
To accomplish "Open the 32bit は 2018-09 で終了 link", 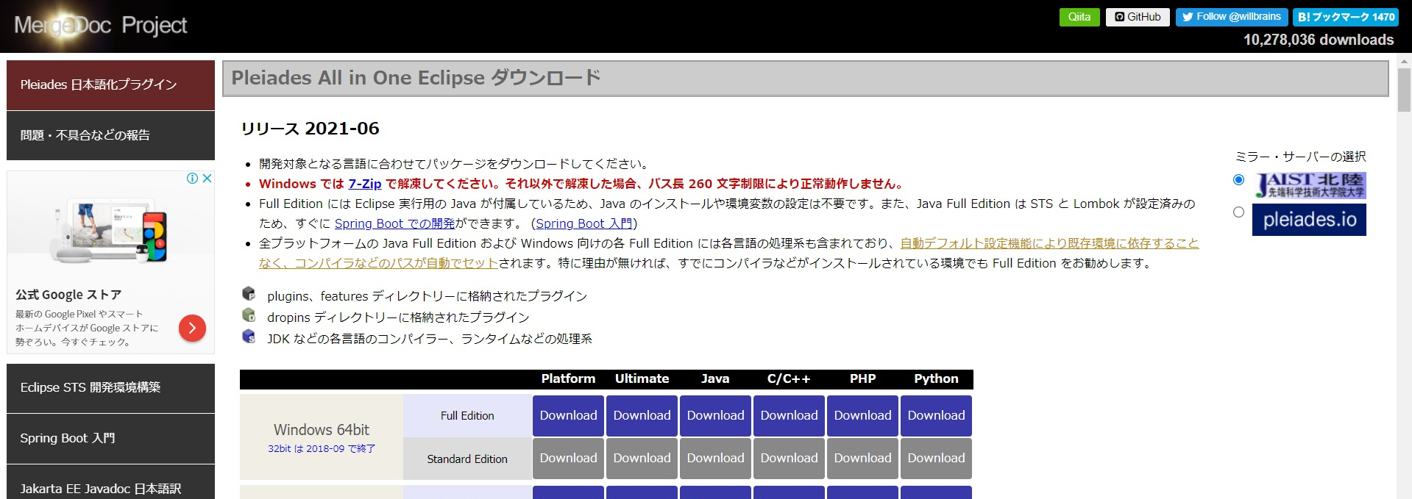I will (322, 448).
